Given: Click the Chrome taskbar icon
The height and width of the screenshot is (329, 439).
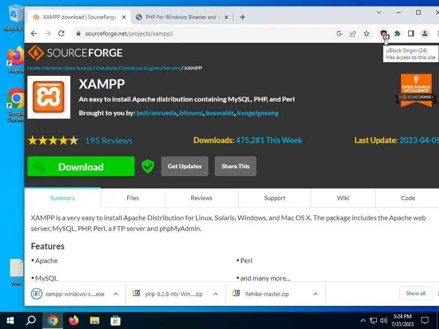Looking at the screenshot, I should (53, 320).
